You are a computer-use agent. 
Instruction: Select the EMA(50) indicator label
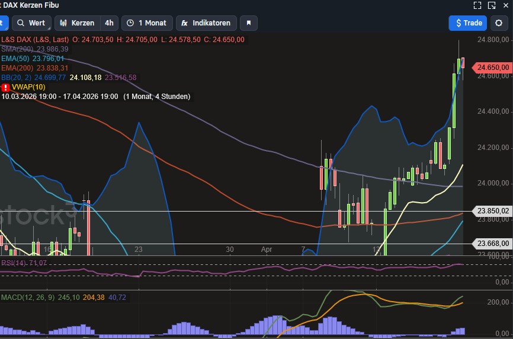pos(17,59)
